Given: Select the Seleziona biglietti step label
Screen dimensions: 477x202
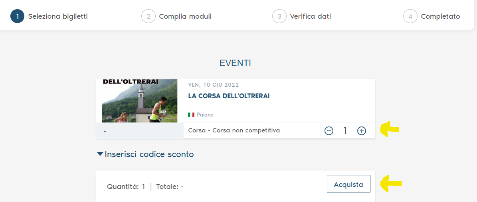Looking at the screenshot, I should tap(58, 16).
